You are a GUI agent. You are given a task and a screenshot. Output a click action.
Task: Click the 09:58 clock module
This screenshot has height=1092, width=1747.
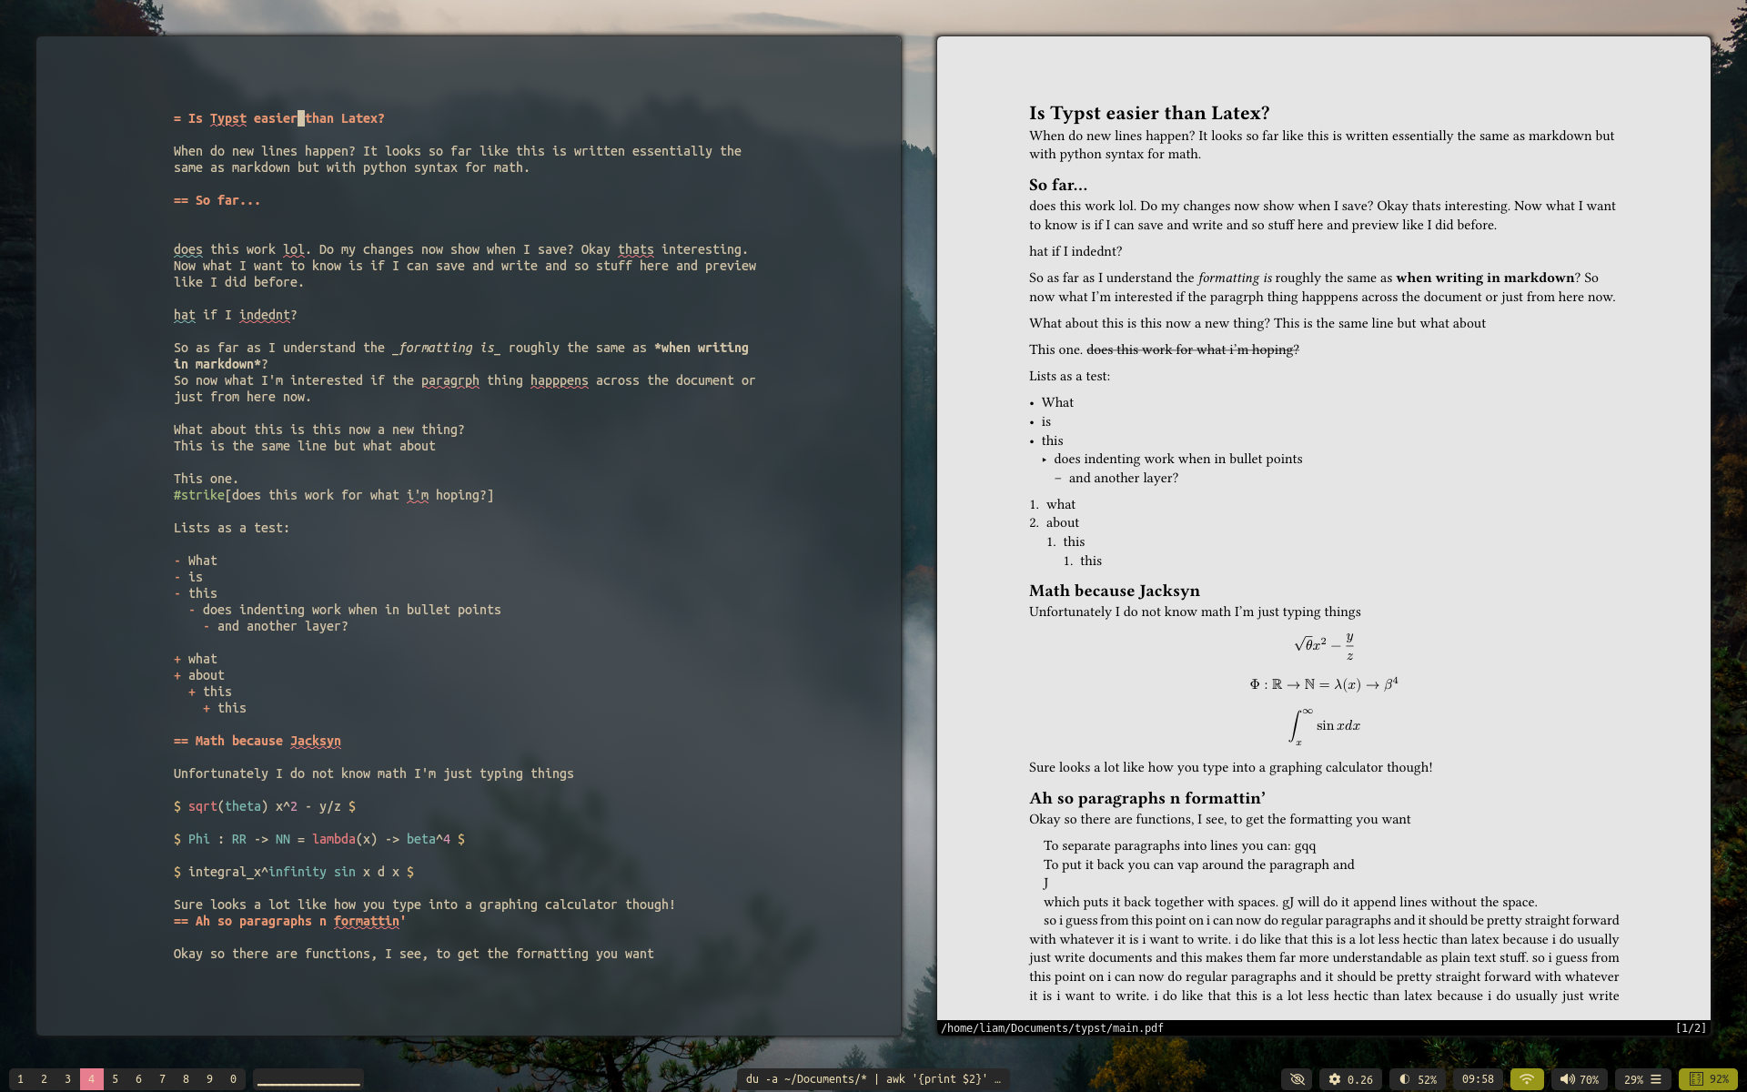(1478, 1079)
